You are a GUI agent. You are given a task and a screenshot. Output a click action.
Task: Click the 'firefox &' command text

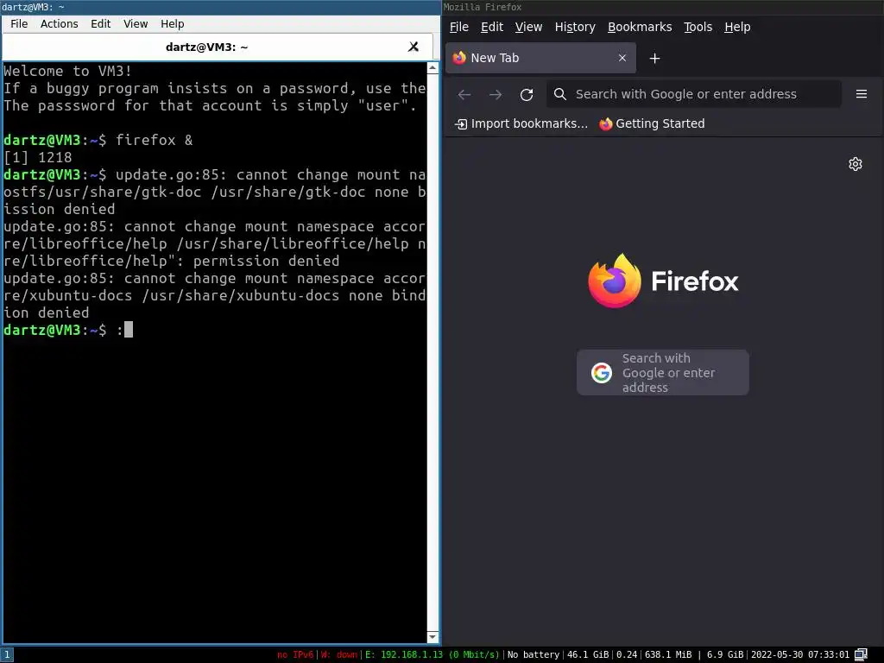click(x=154, y=140)
